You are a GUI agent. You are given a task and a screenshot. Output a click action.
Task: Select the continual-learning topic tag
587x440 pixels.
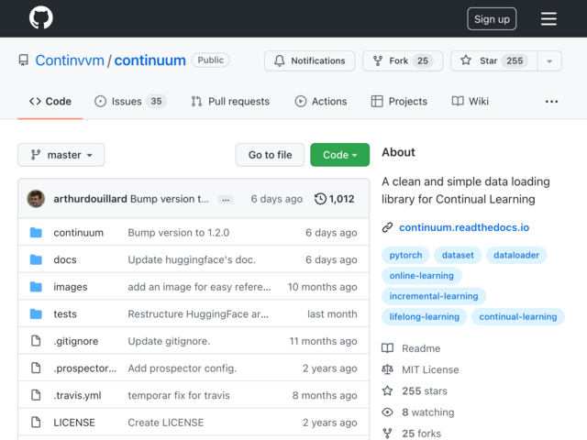coord(517,317)
